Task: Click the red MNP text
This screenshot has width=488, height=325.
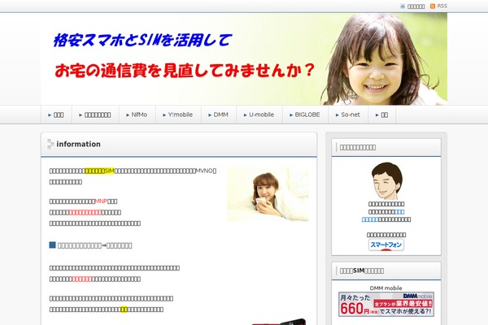Action: [101, 201]
